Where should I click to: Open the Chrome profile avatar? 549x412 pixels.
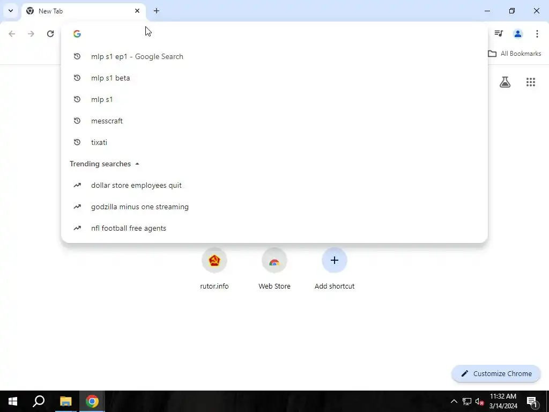coord(518,34)
